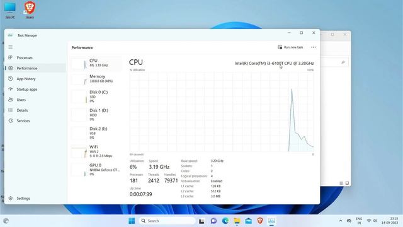This screenshot has width=403, height=227.
Task: Launch Brave browser from taskbar
Action: point(260,221)
